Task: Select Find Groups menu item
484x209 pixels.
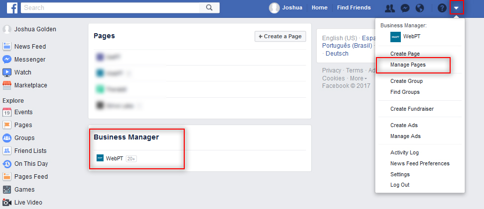Action: pos(405,92)
